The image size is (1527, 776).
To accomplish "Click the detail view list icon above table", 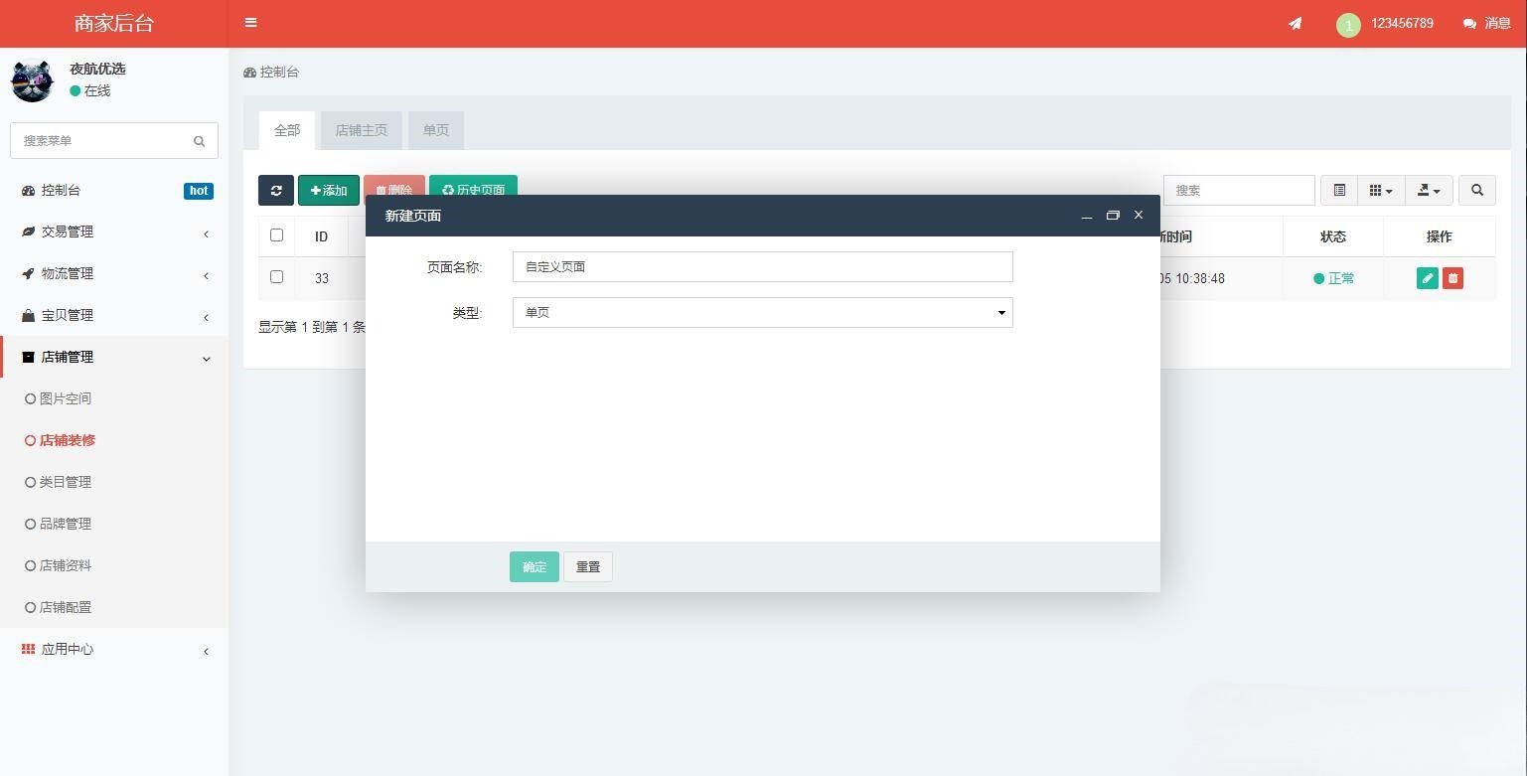I will [1339, 190].
